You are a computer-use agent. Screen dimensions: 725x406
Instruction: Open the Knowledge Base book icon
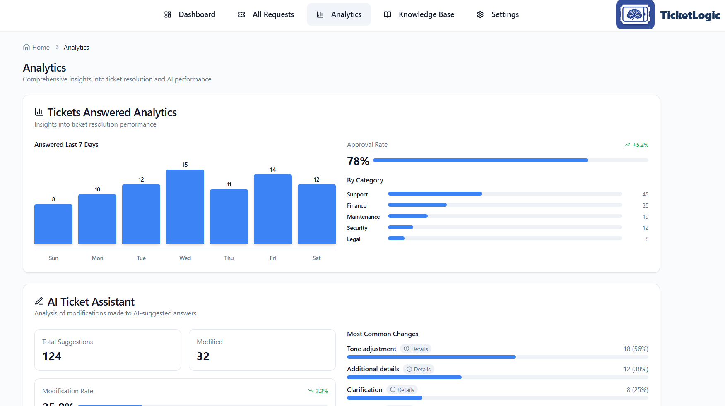pyautogui.click(x=388, y=14)
